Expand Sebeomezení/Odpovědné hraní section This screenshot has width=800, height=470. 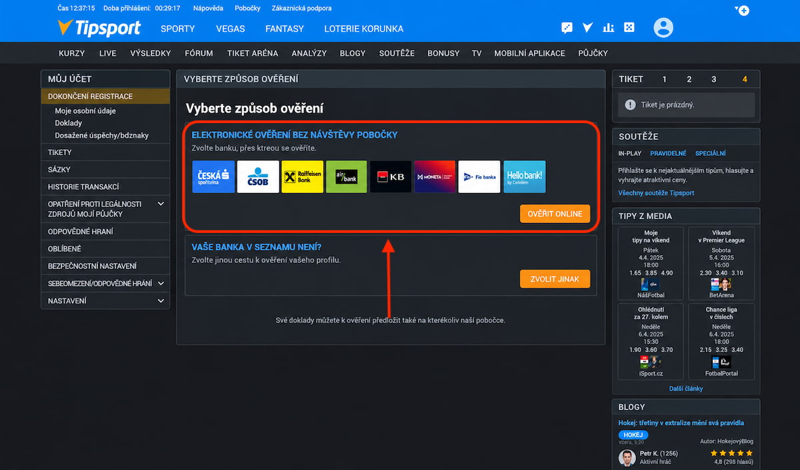pos(161,283)
